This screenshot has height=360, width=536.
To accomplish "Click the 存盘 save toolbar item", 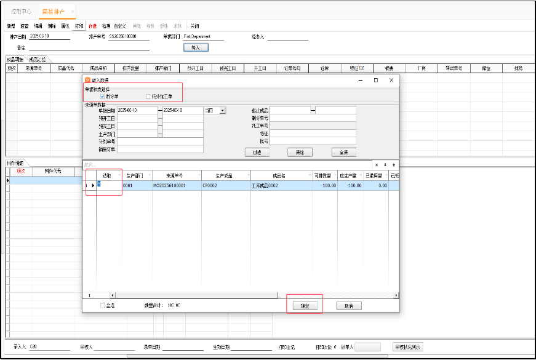I will click(x=92, y=26).
